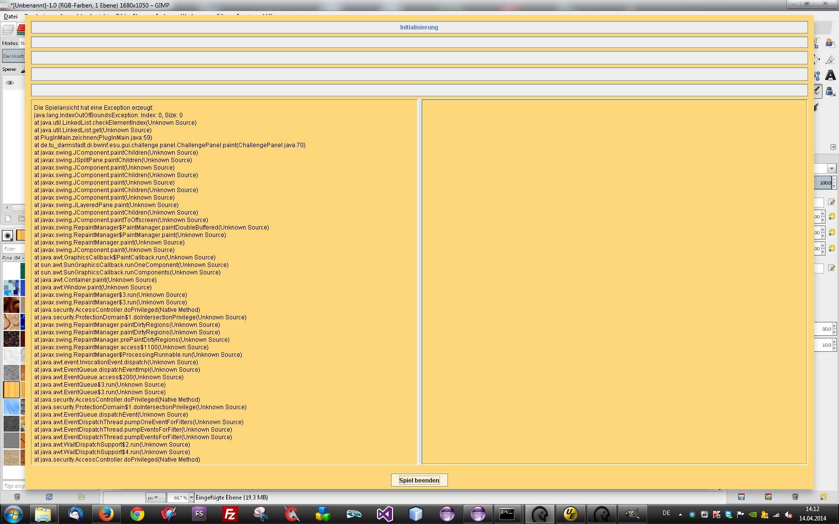This screenshot has height=524, width=839.
Task: Click the IndexOutOfBoundsException line in stack trace
Action: 108,115
